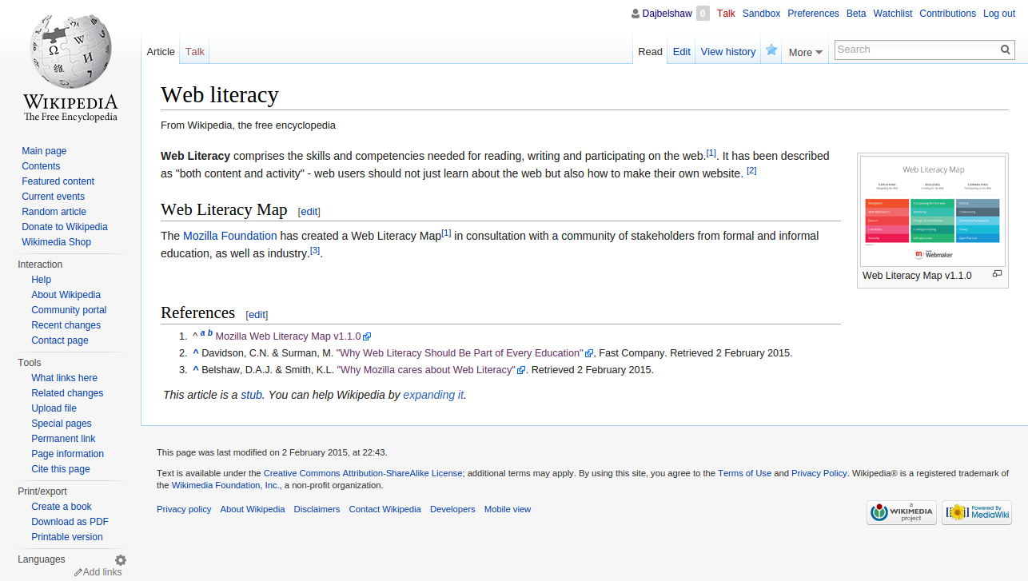Click the Log out link
The width and height of the screenshot is (1028, 581).
pyautogui.click(x=998, y=14)
